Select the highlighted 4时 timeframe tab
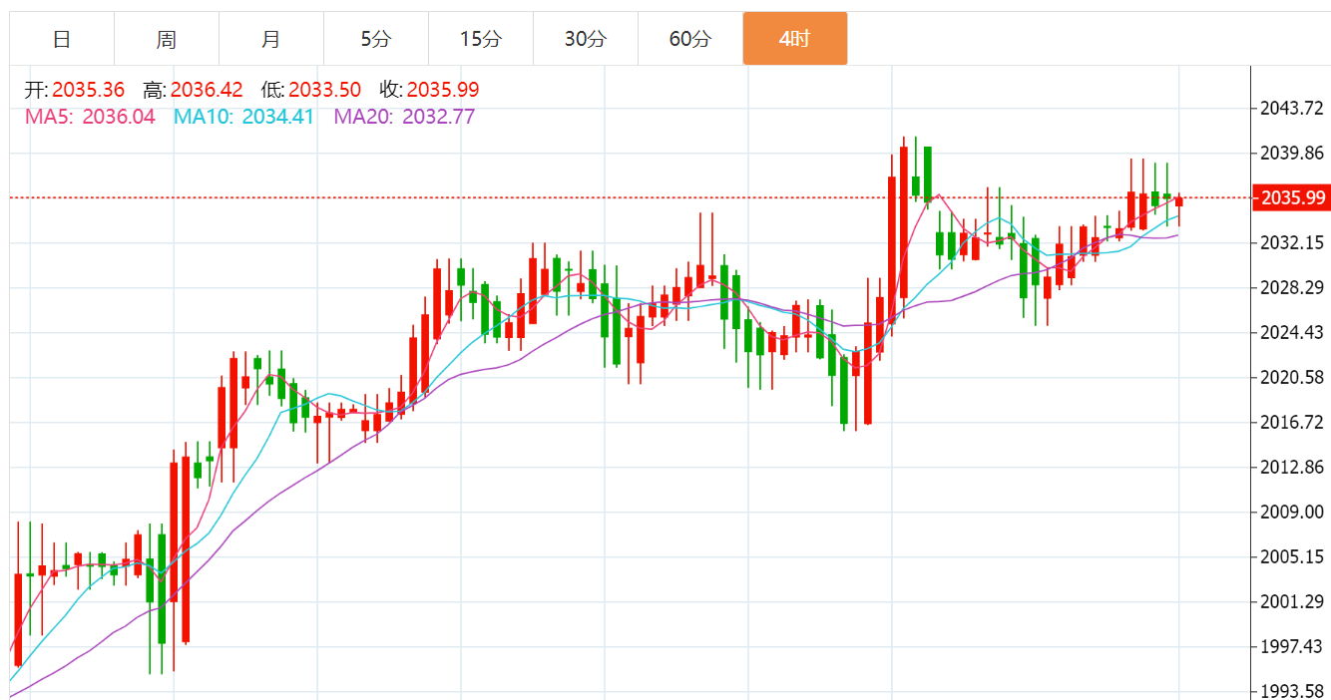The width and height of the screenshot is (1331, 700). pos(795,39)
